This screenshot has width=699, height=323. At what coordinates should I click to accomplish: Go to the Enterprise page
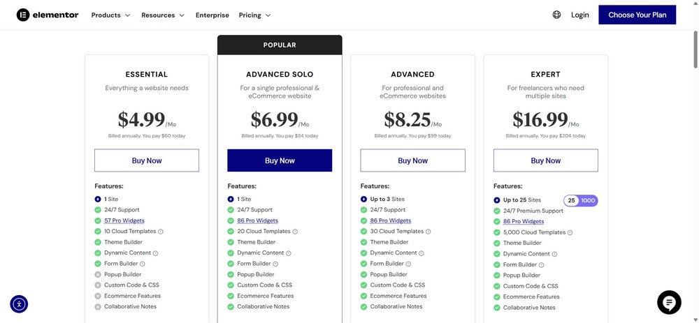(212, 15)
